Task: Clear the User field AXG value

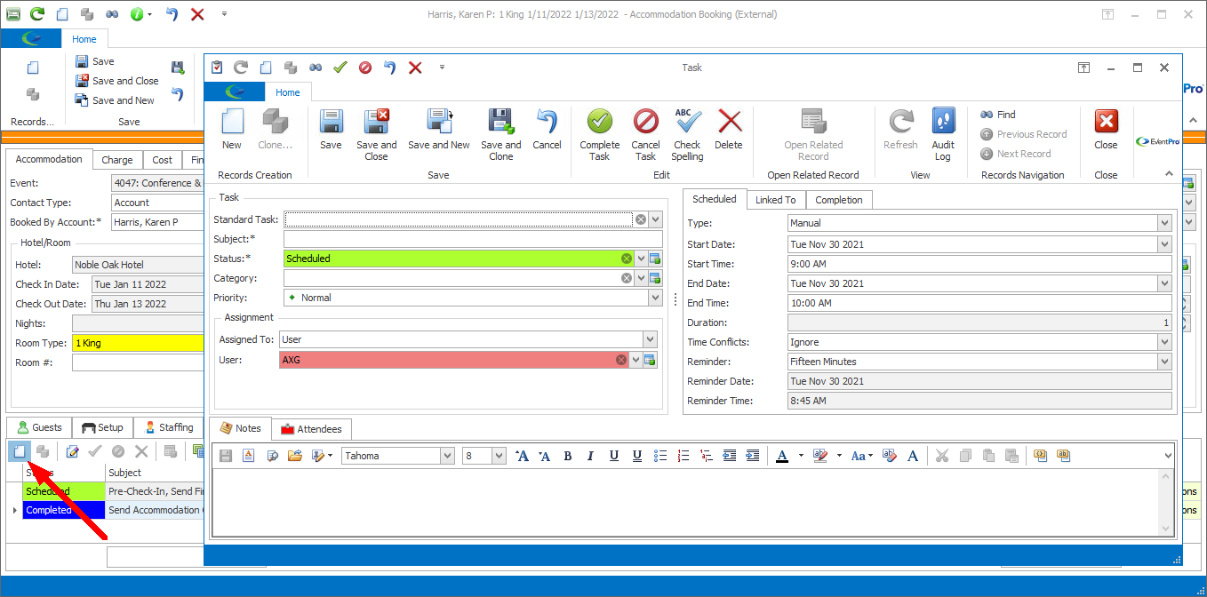Action: (x=620, y=360)
